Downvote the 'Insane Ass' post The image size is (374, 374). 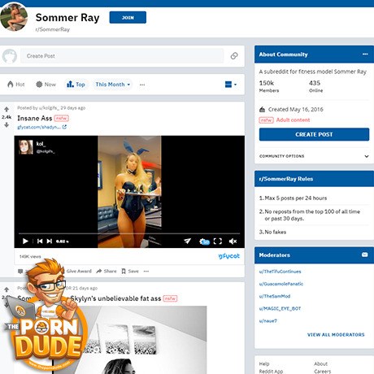[7, 124]
